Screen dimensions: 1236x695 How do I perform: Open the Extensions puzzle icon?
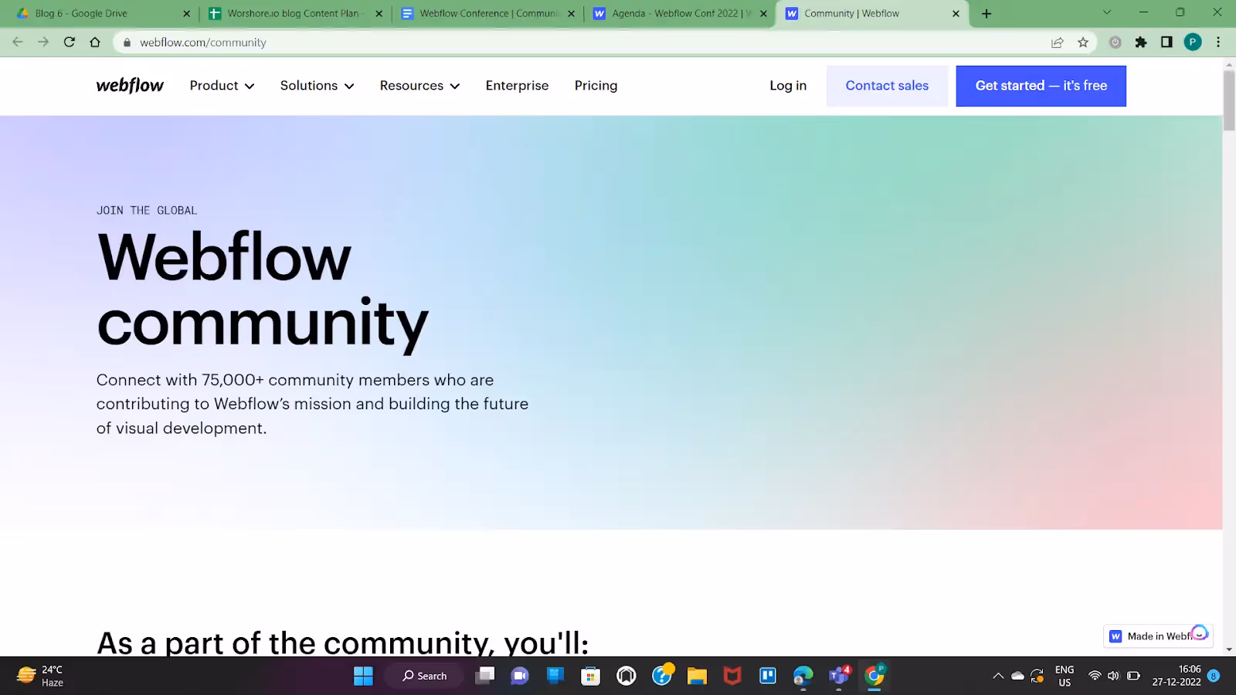(1141, 42)
